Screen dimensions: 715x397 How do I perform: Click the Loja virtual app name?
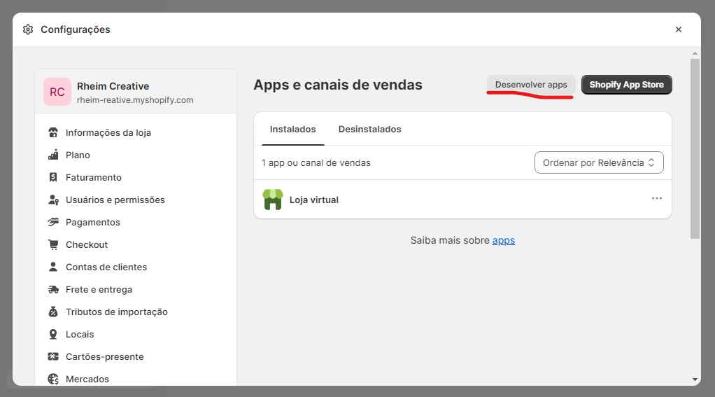click(313, 200)
